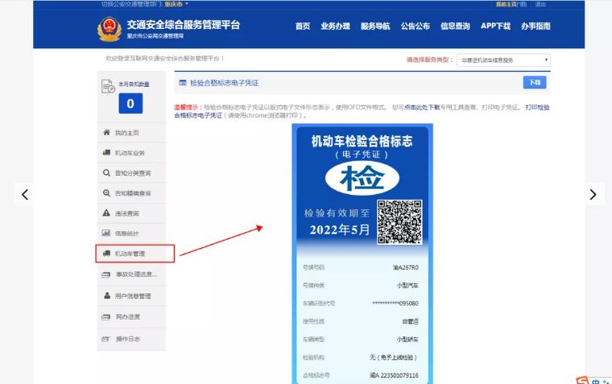
Task: Go to previous image with left arrow
Action: [x=25, y=194]
